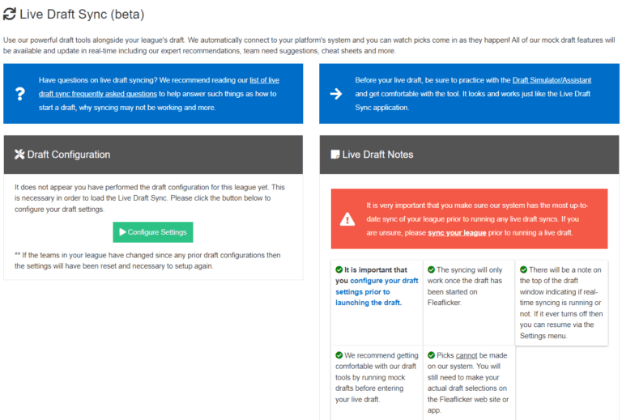
Task: Click the tools icon beside Draft Configuration
Action: point(19,155)
